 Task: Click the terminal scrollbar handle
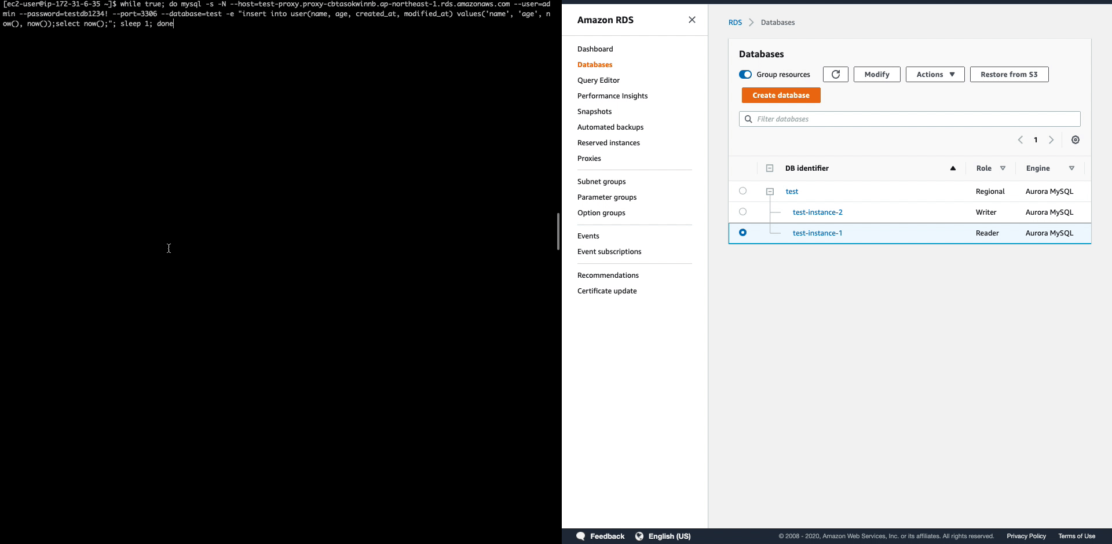point(558,231)
